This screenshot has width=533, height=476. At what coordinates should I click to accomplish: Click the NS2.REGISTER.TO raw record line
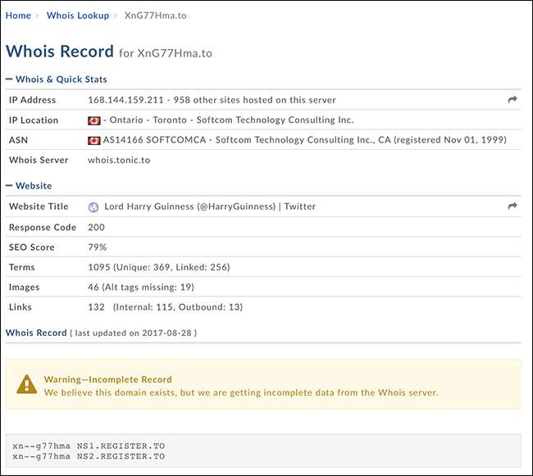point(89,456)
